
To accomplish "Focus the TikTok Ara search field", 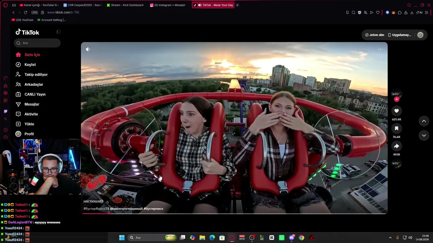I will coord(37,43).
